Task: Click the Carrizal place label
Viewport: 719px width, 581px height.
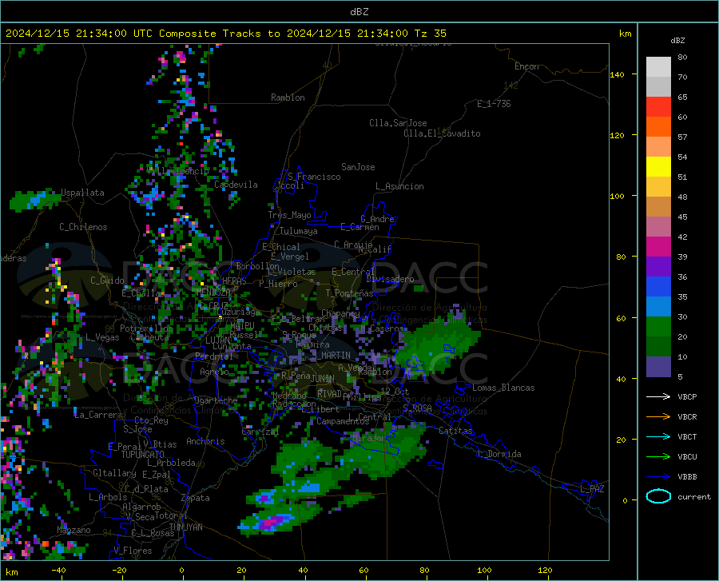Action: coord(260,432)
